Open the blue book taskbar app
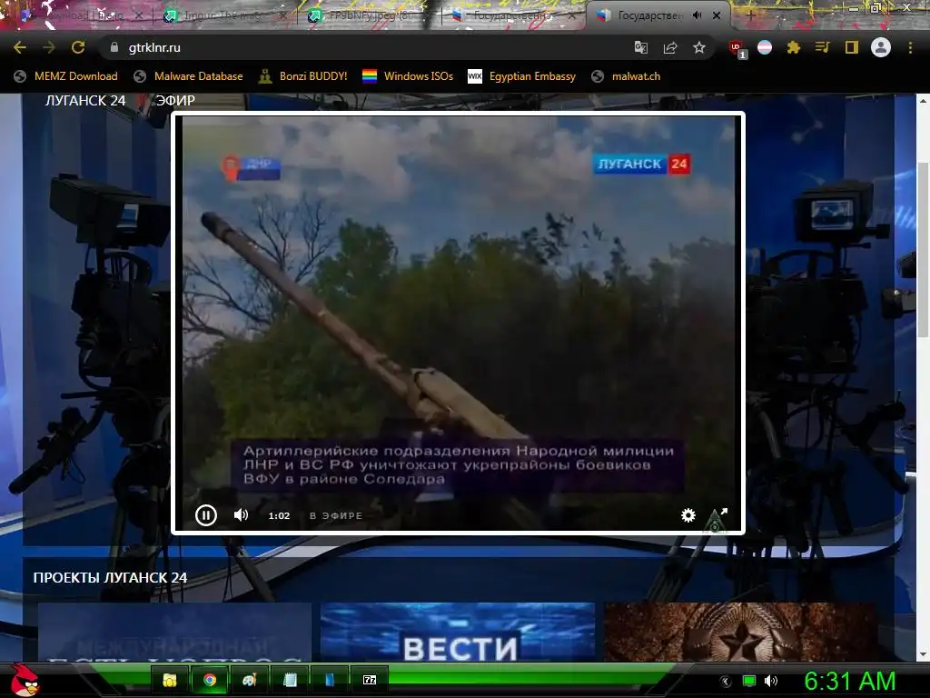 click(330, 680)
